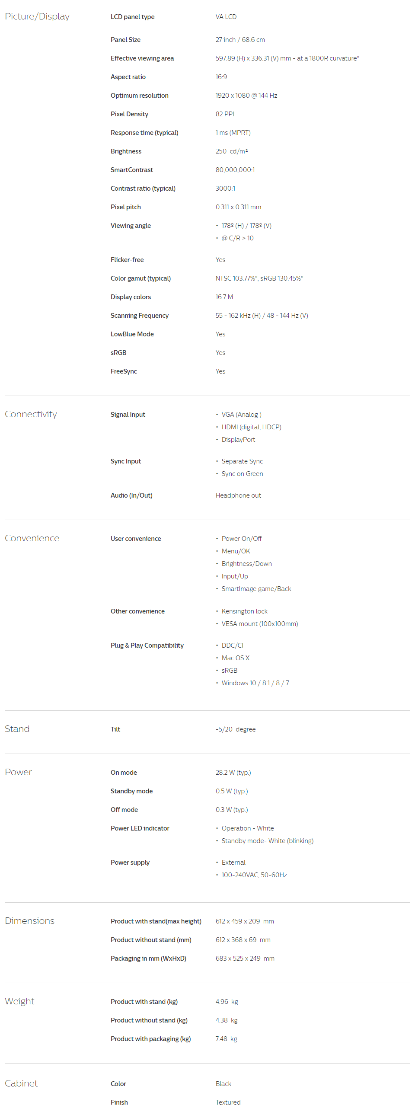Click the Power section heading
The image size is (415, 1115).
pyautogui.click(x=18, y=772)
